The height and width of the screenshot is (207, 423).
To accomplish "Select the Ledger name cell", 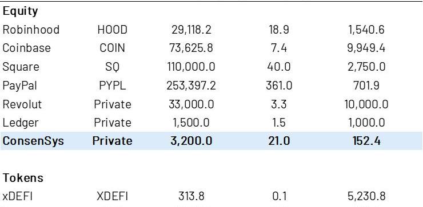I will [x=21, y=123].
